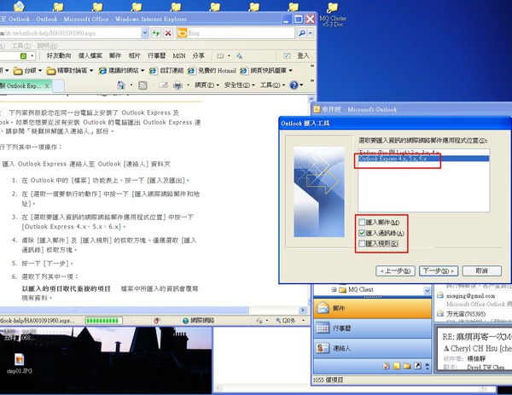
Task: Click the 建議的網站 favorites item
Action: 122,71
